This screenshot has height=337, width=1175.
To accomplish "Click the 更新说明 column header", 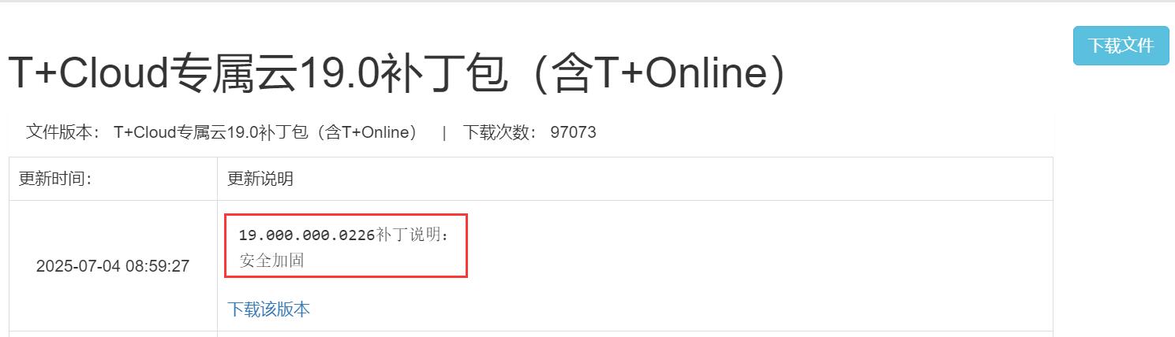I will [x=260, y=180].
